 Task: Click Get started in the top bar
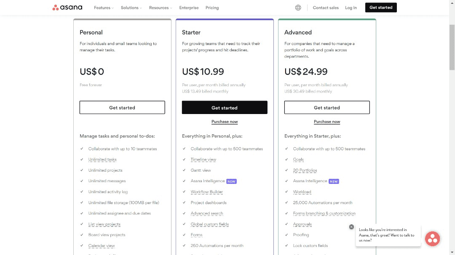pos(380,7)
